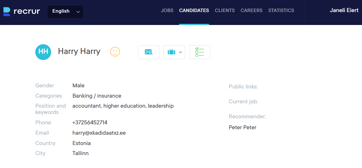Click the briefcase job icon
The height and width of the screenshot is (168, 362).
[171, 52]
